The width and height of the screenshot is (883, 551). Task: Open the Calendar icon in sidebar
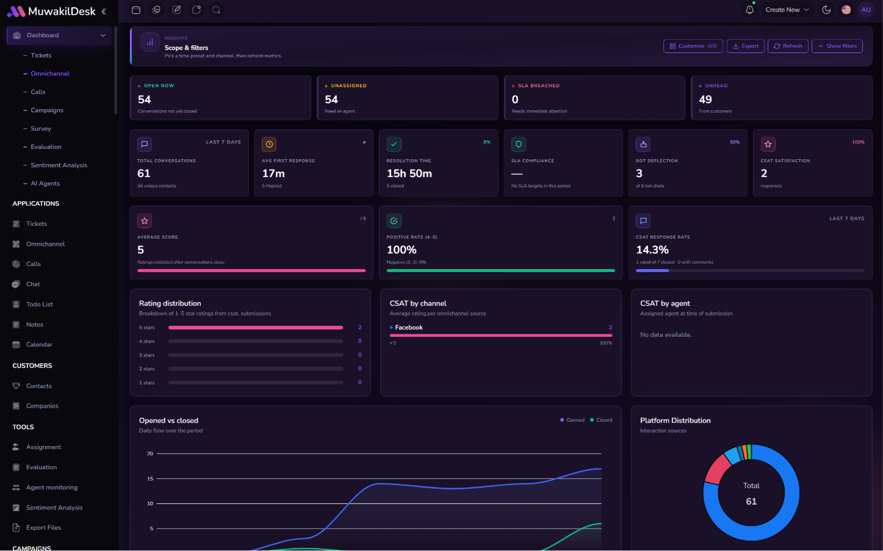tap(16, 345)
